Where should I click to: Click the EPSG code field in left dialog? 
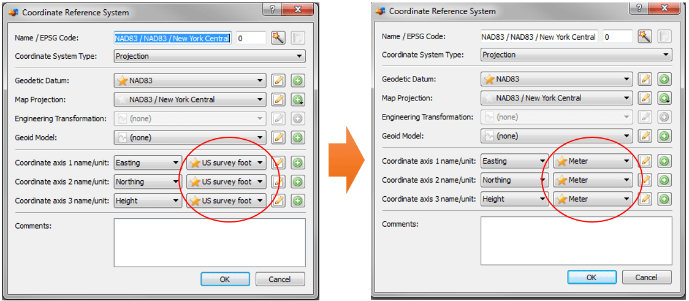click(x=251, y=38)
